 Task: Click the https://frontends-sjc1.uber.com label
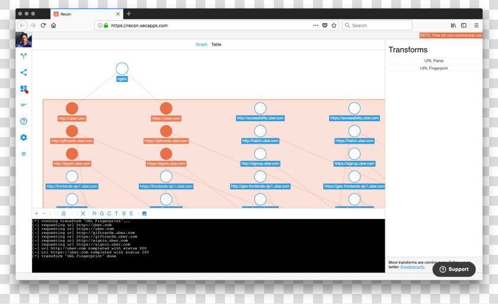(x=166, y=186)
